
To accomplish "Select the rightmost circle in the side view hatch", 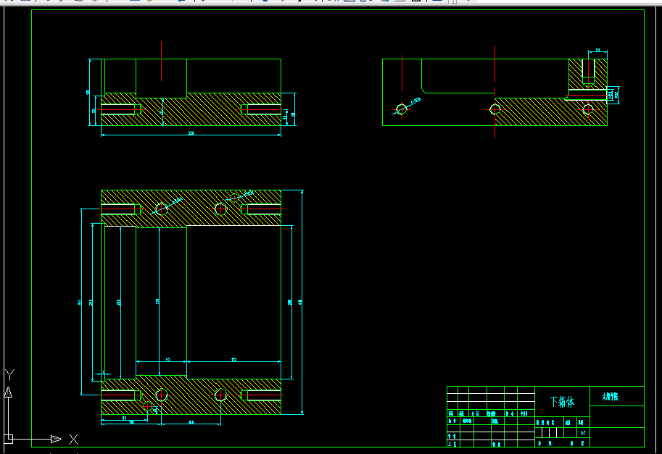I will coord(588,109).
